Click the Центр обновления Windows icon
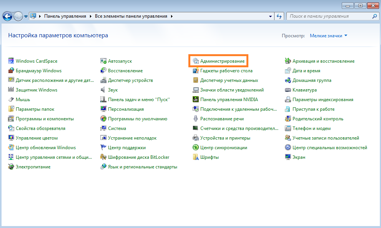Image resolution: width=381 pixels, height=228 pixels. coord(11,148)
